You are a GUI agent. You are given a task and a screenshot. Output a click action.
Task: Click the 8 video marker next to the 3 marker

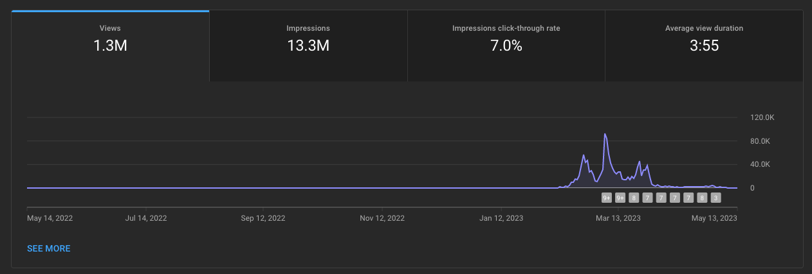pos(702,198)
